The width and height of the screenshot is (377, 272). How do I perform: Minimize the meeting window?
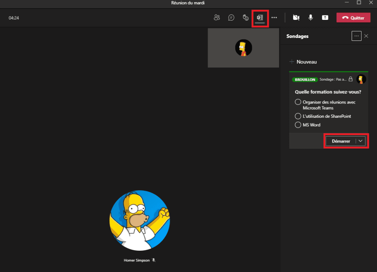click(347, 3)
